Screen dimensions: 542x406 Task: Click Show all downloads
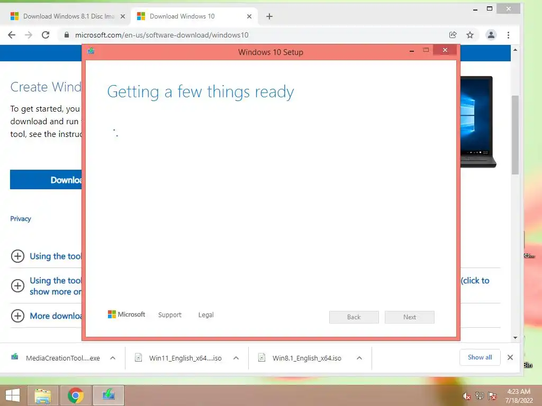480,357
